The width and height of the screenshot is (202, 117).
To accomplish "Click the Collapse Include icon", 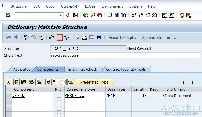I will coord(63,82).
